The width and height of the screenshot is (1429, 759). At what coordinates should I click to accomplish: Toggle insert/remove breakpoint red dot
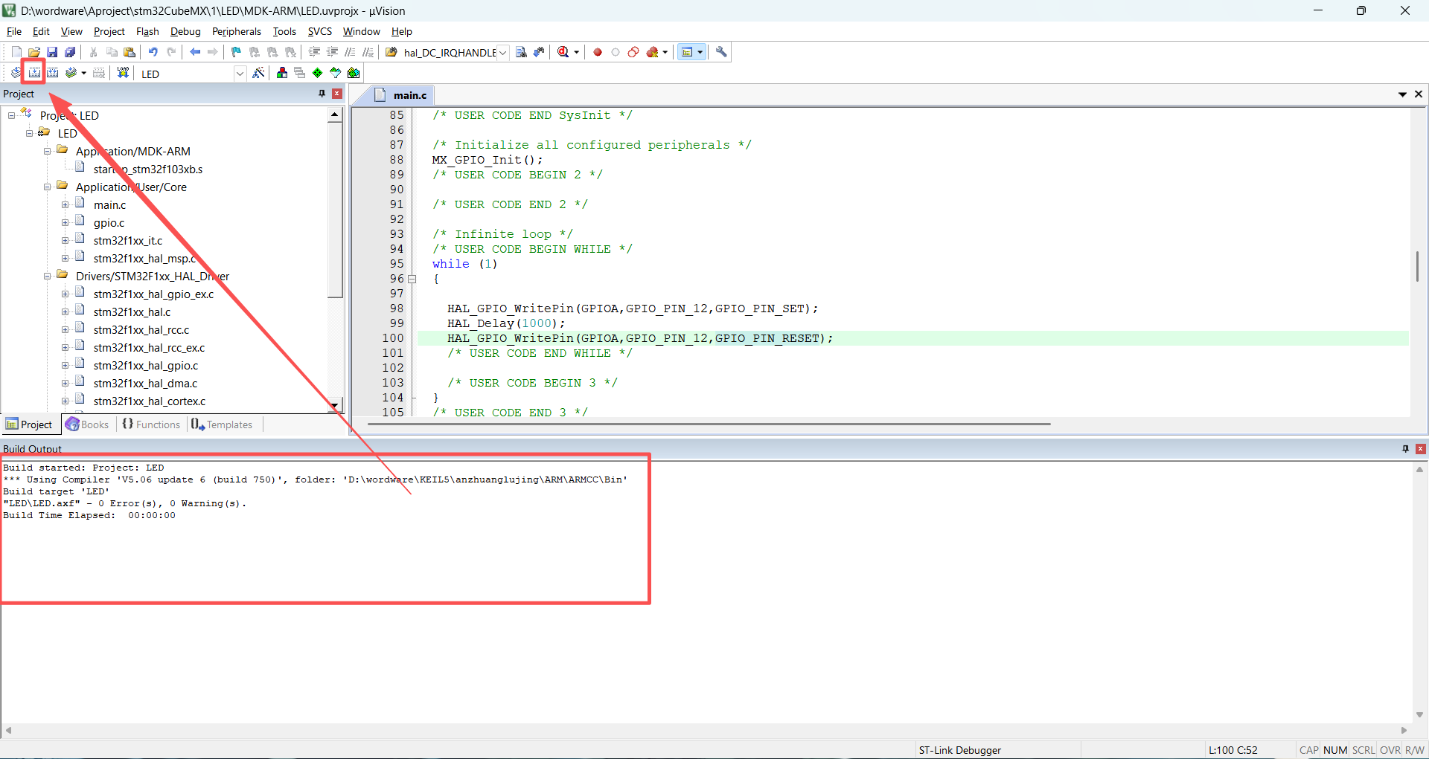point(598,52)
